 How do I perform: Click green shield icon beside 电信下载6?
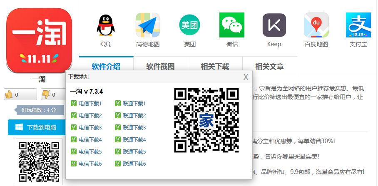tap(74, 164)
